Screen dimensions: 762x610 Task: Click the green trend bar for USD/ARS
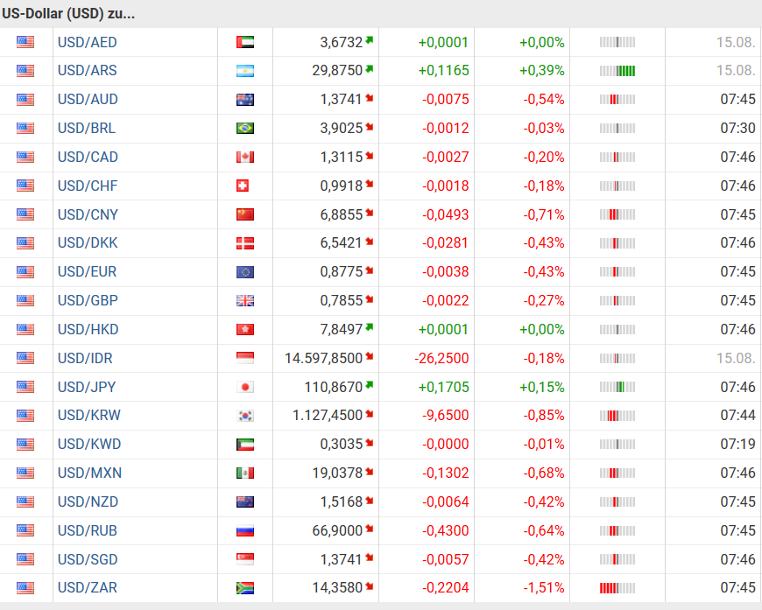click(x=617, y=71)
